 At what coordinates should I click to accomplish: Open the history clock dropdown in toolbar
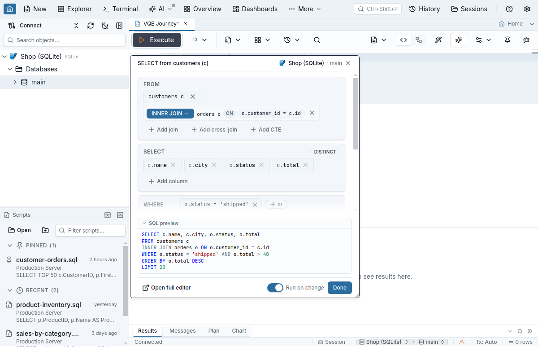tap(292, 40)
